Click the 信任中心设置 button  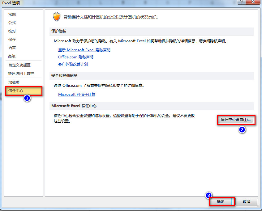236,120
